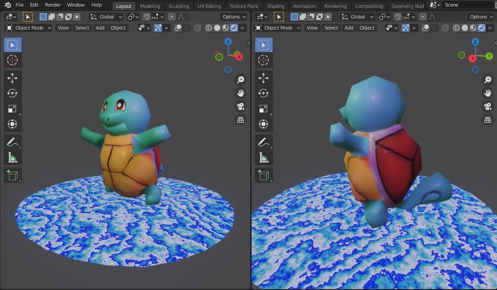Screen dimensions: 497x290
Task: Activate the Move tool in left viewport
Action: (x=13, y=78)
